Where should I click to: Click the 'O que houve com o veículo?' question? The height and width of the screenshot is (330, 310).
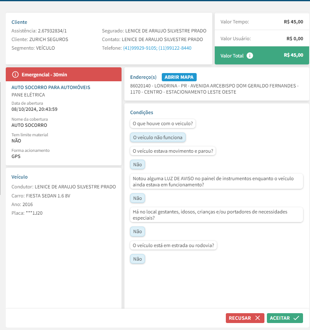click(163, 124)
